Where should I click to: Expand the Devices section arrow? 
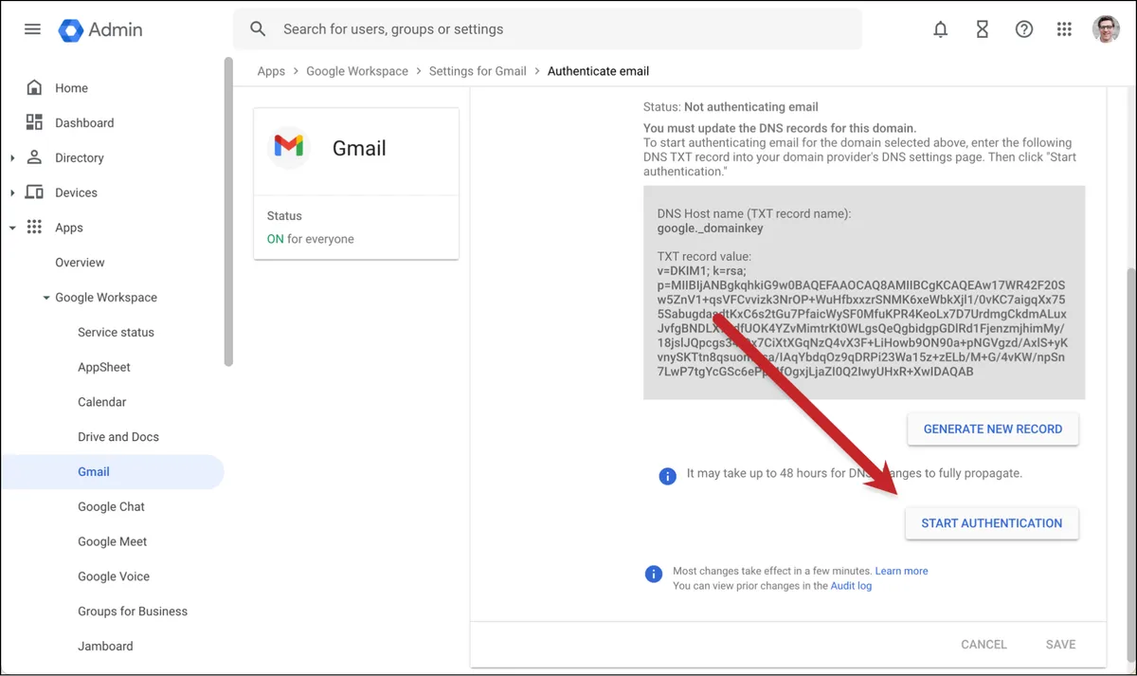[x=12, y=193]
